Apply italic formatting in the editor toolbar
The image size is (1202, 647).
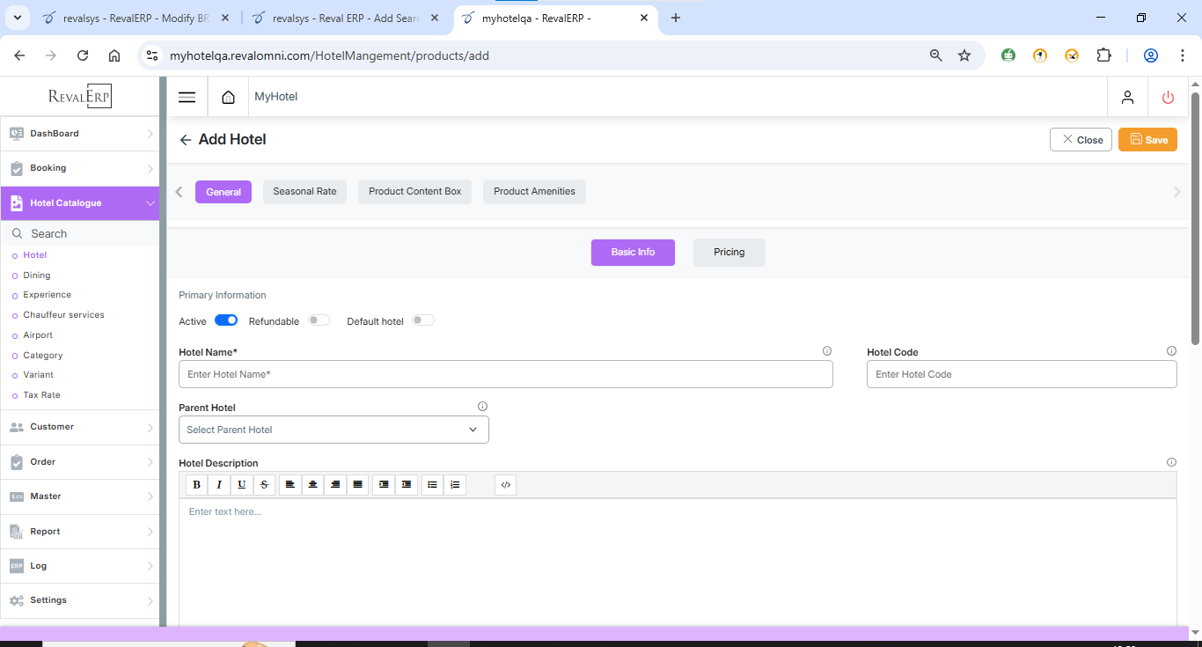[x=219, y=485]
